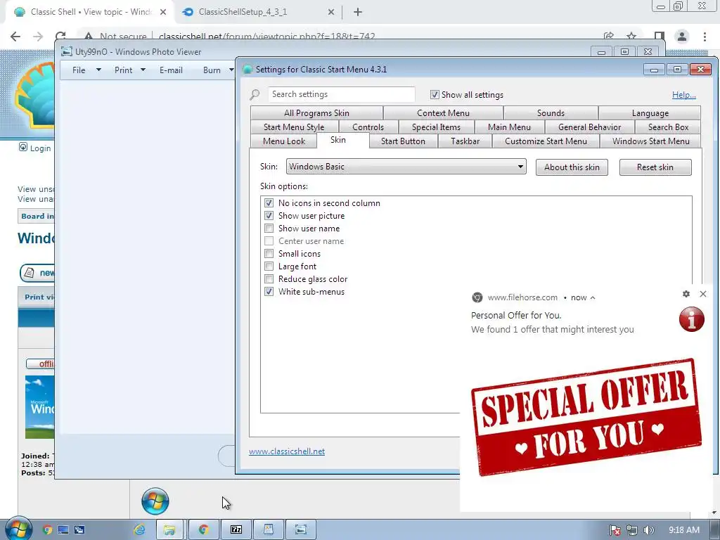Click E-mail in Photo Viewer toolbar
Screen dimensions: 720x540
click(x=171, y=70)
